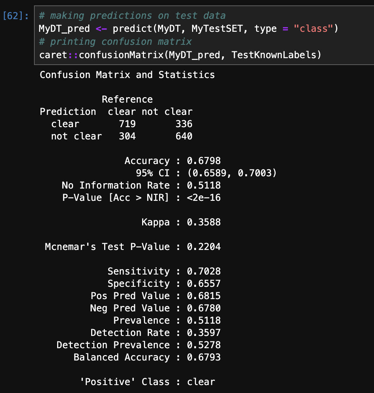
Task: Click the MyDT_pred variable in code cell
Action: [x=64, y=29]
